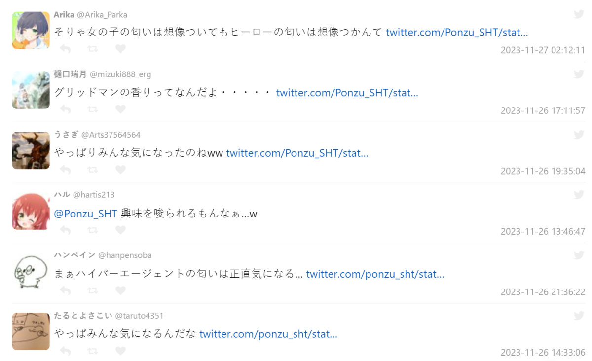The height and width of the screenshot is (361, 592).
Task: Open link in たるとよさこい's tweet
Action: 268,334
